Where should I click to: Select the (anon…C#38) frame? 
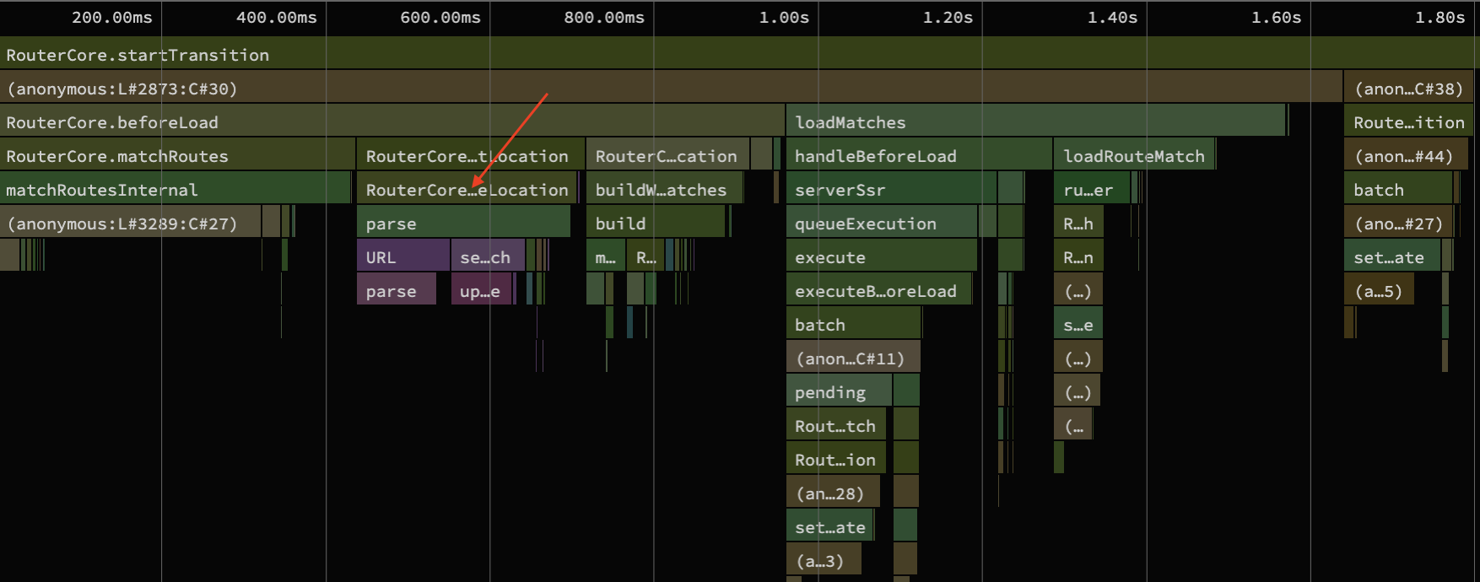[1409, 88]
